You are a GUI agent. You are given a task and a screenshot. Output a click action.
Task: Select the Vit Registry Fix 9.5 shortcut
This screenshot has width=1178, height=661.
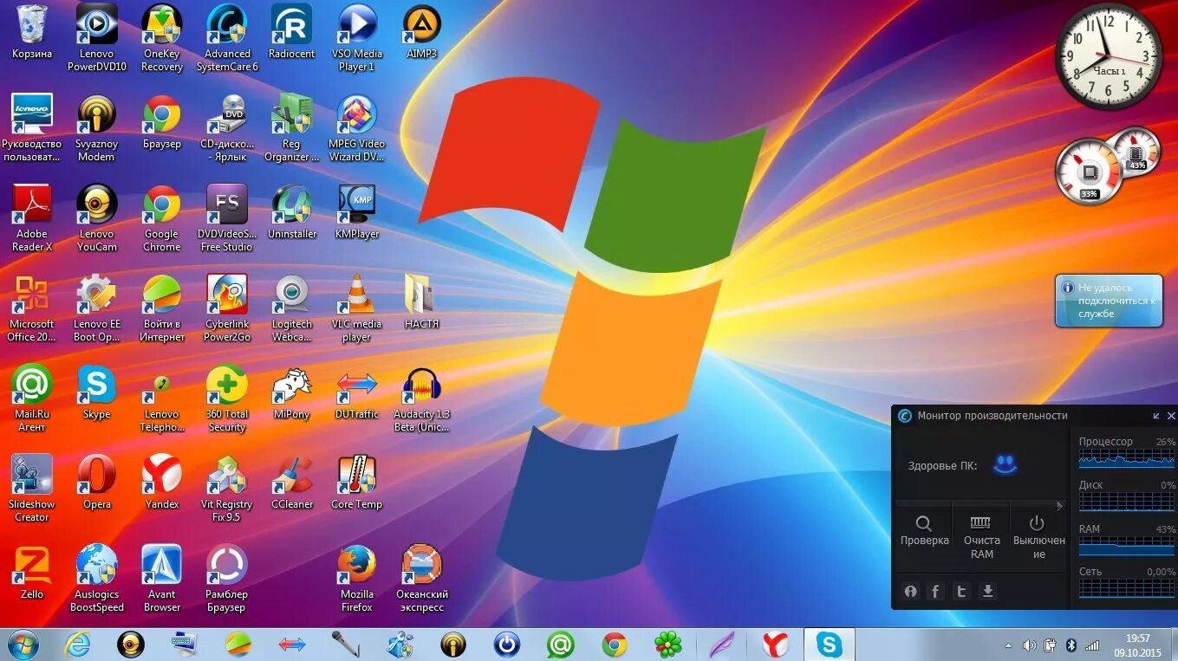(x=227, y=489)
